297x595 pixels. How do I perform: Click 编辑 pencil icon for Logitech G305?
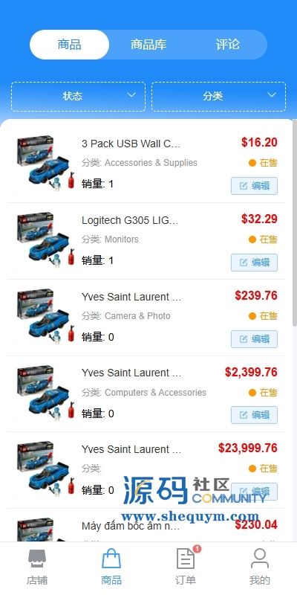tap(244, 263)
